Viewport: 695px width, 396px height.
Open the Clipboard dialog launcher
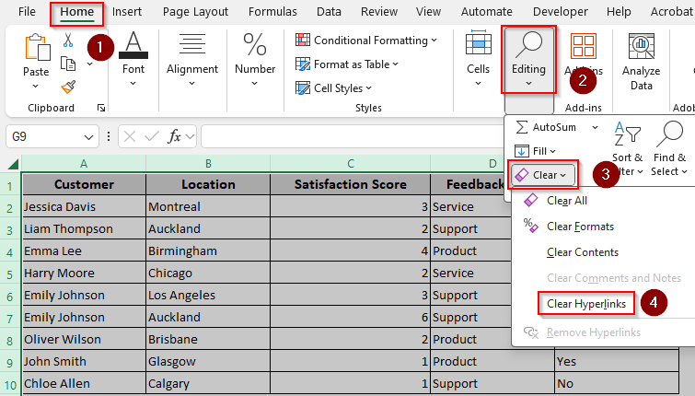click(x=101, y=108)
